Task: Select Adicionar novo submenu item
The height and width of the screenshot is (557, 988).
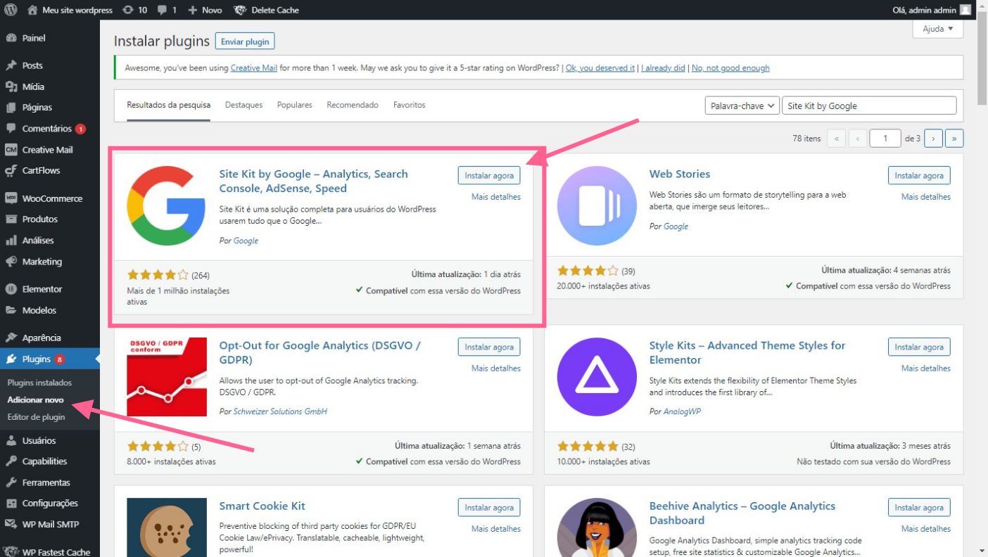Action: 35,399
